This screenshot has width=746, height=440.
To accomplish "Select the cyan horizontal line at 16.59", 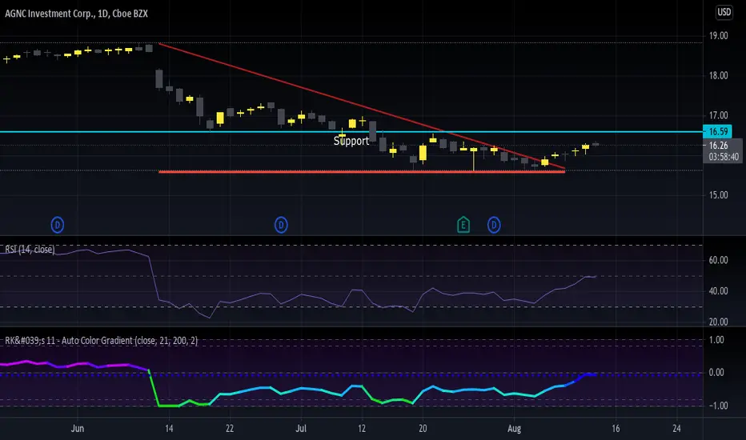I will click(351, 132).
